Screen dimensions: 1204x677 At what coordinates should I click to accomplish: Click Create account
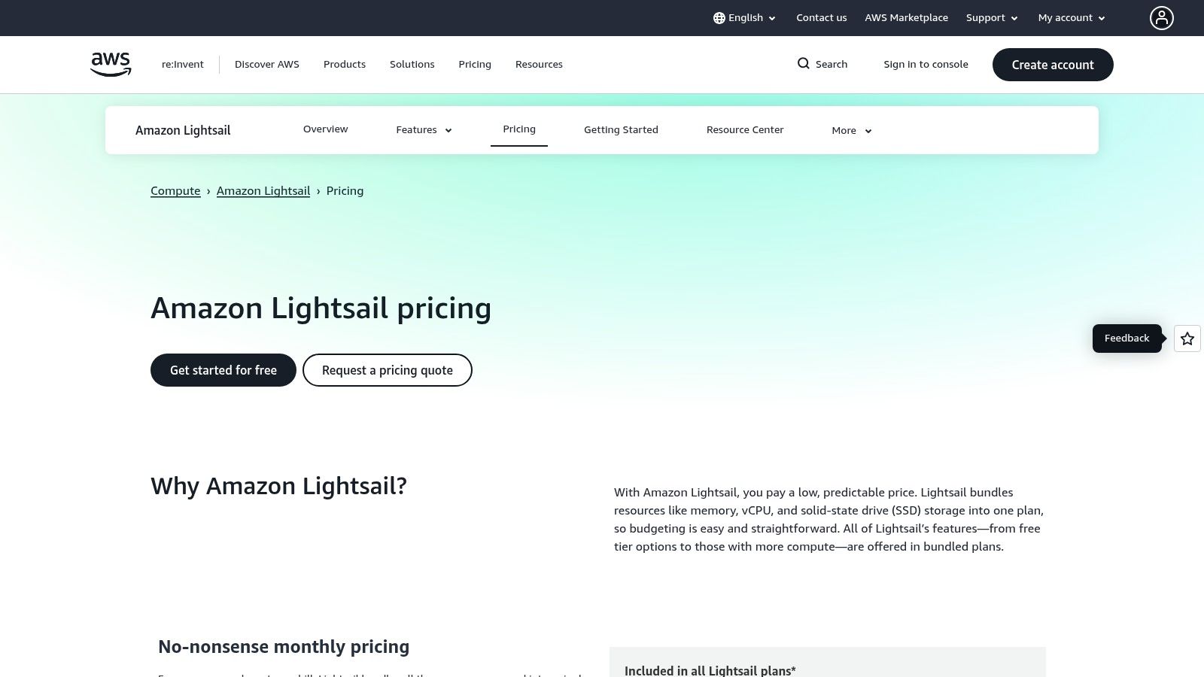point(1053,65)
